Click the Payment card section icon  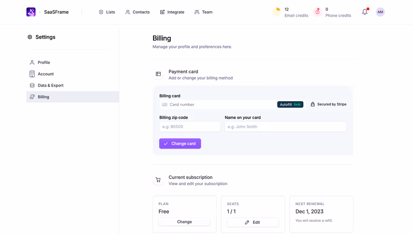tap(158, 74)
